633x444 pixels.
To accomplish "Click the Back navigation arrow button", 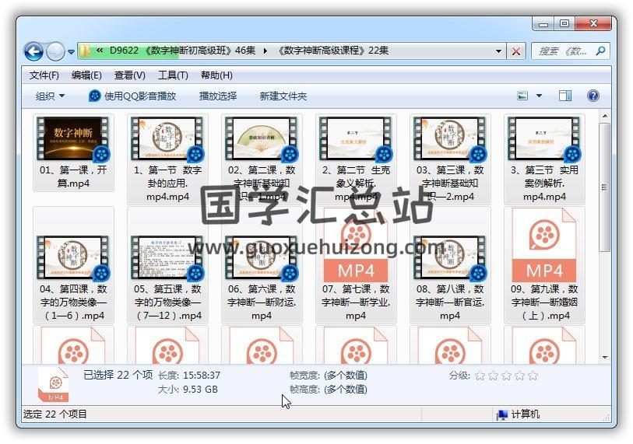I will pos(33,51).
